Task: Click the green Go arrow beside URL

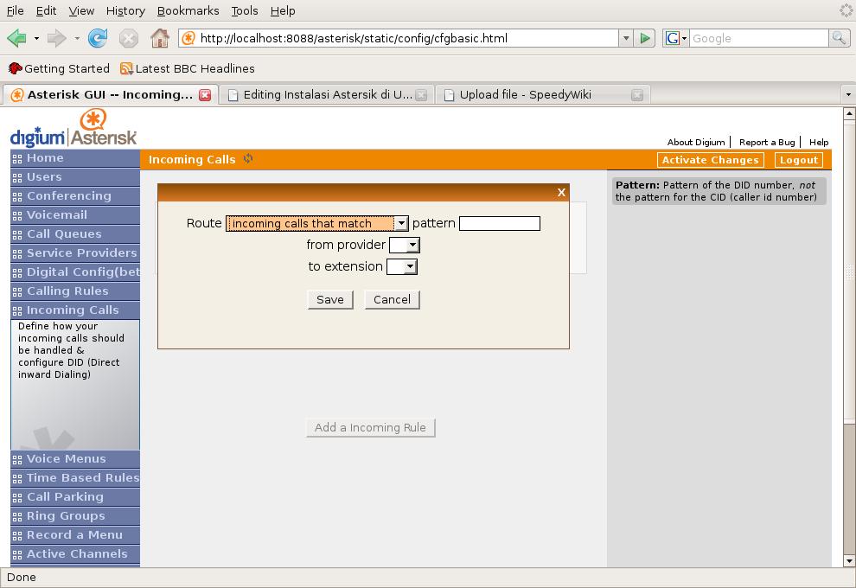Action: 644,38
